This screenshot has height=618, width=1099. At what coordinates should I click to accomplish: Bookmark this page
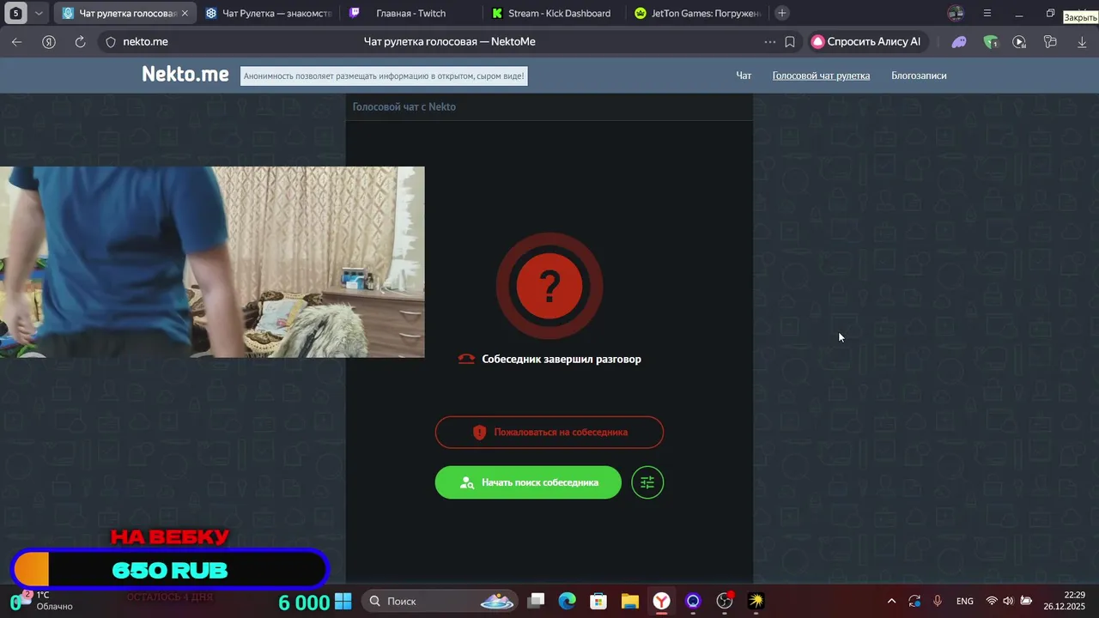click(790, 41)
